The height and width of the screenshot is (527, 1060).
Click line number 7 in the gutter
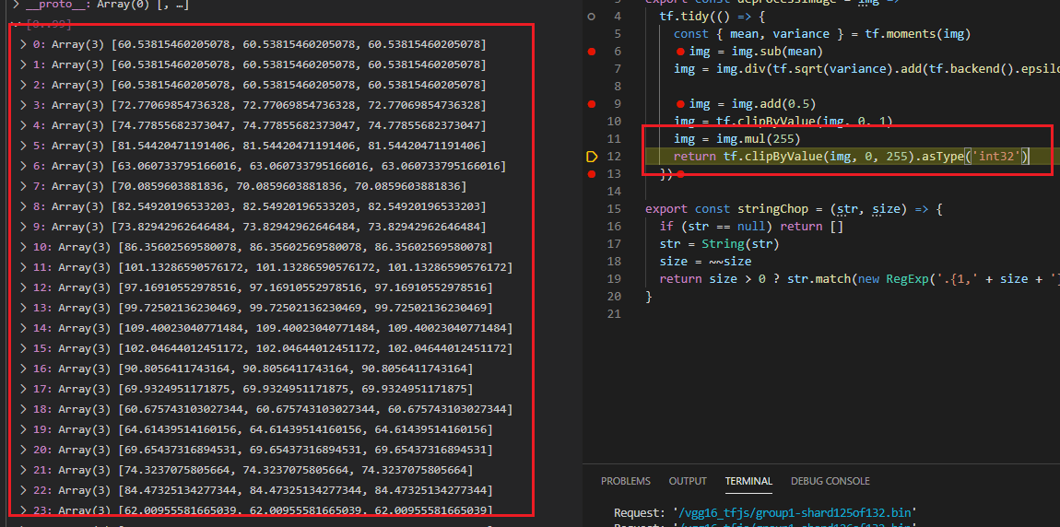click(618, 69)
